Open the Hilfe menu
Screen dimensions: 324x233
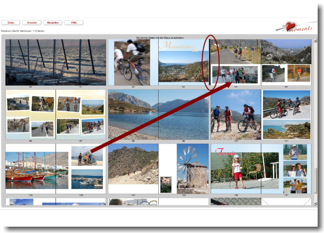tap(74, 22)
